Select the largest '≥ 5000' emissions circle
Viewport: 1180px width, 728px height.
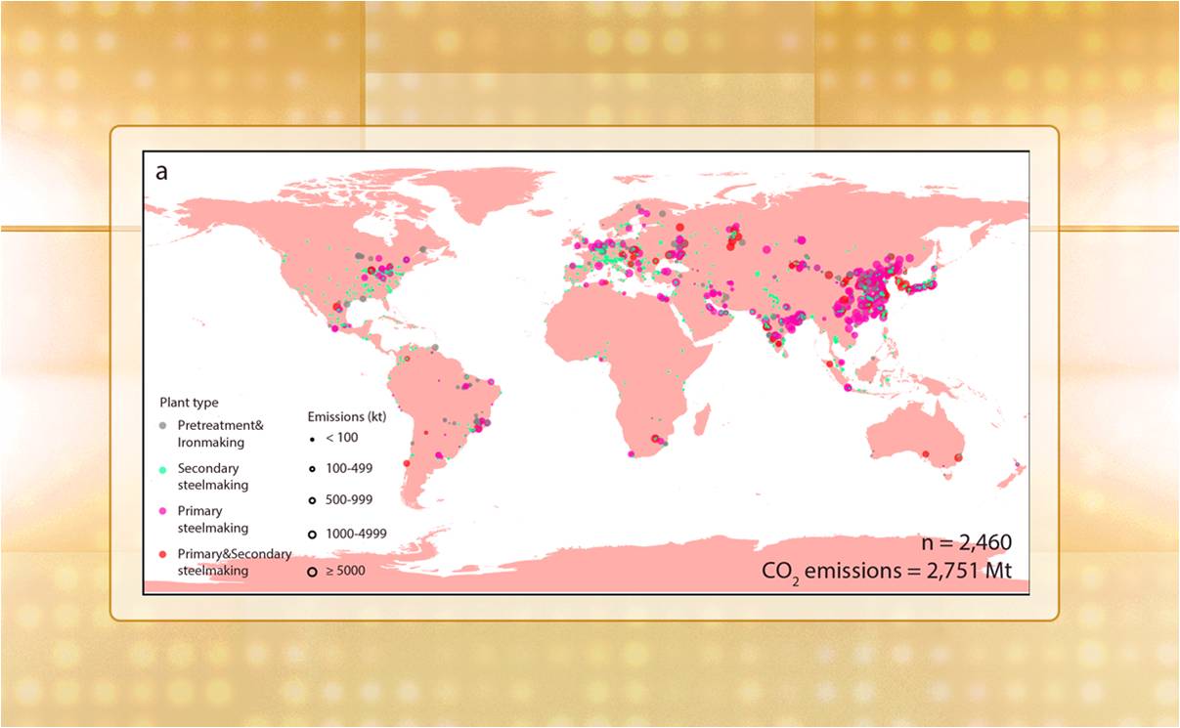click(312, 571)
